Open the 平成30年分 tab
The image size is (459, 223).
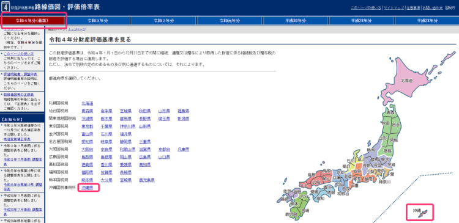[x=296, y=20]
